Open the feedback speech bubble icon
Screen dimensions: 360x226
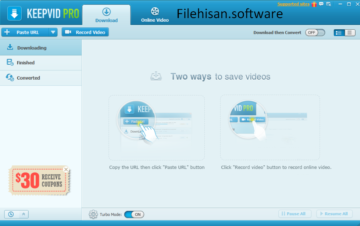[x=321, y=4]
